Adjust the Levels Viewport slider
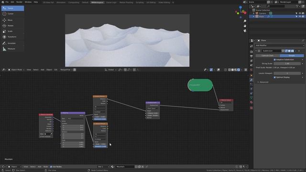The height and width of the screenshot is (172, 306). [287, 73]
